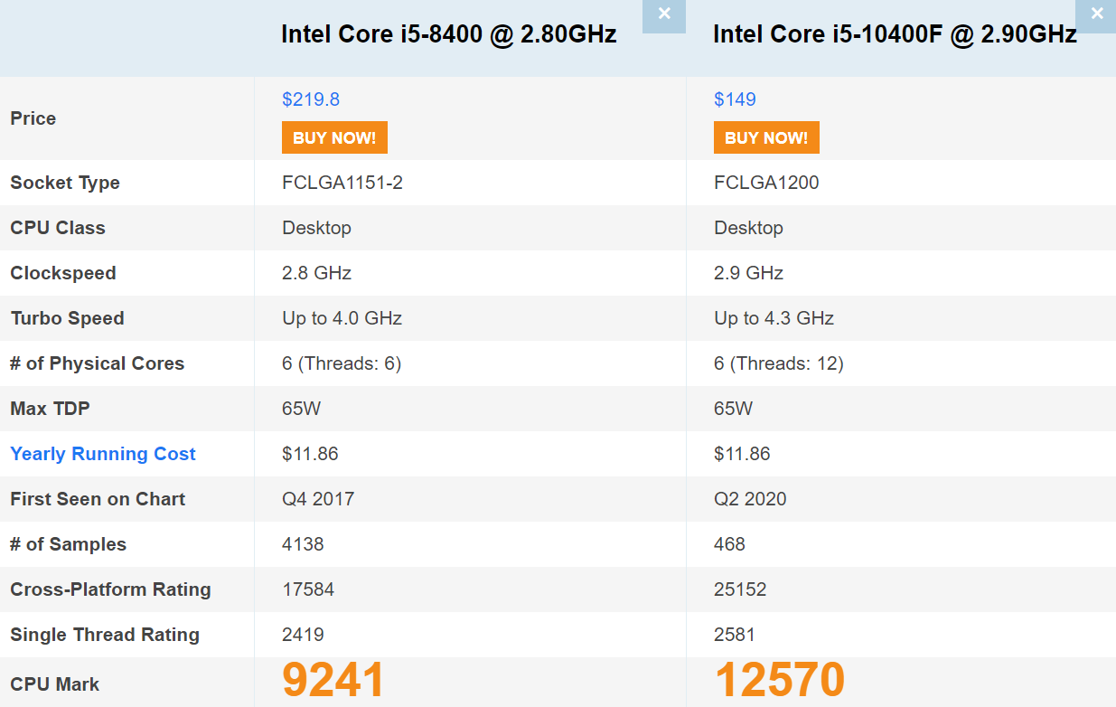Click BUY NOW under the $149 price
Viewport: 1116px width, 707px height.
pos(766,137)
